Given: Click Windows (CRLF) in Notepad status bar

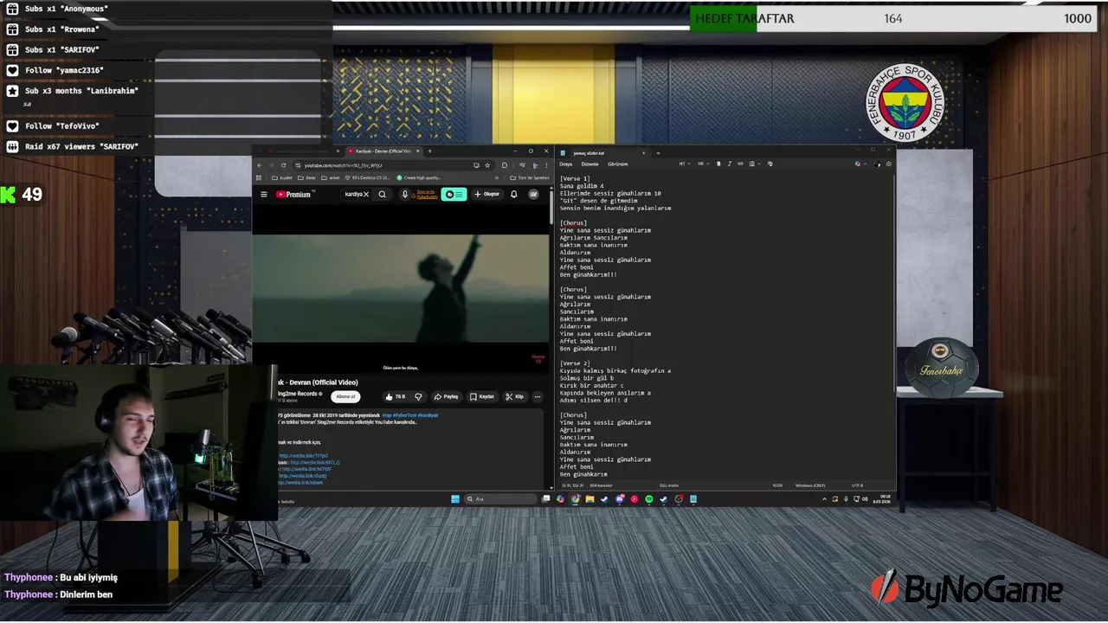Looking at the screenshot, I should click(x=810, y=485).
